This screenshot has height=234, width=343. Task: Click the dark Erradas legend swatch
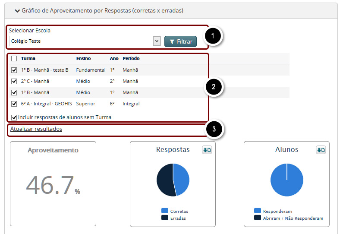click(164, 218)
